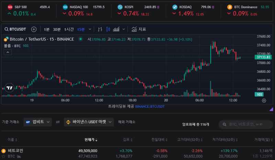
Task: Click the Bitcoin / TetherUS chart title
Action: tap(42, 39)
